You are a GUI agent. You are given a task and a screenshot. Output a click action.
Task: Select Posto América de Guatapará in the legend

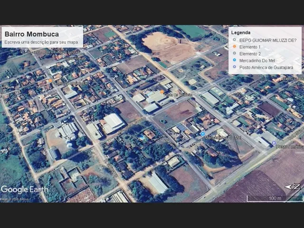point(266,67)
